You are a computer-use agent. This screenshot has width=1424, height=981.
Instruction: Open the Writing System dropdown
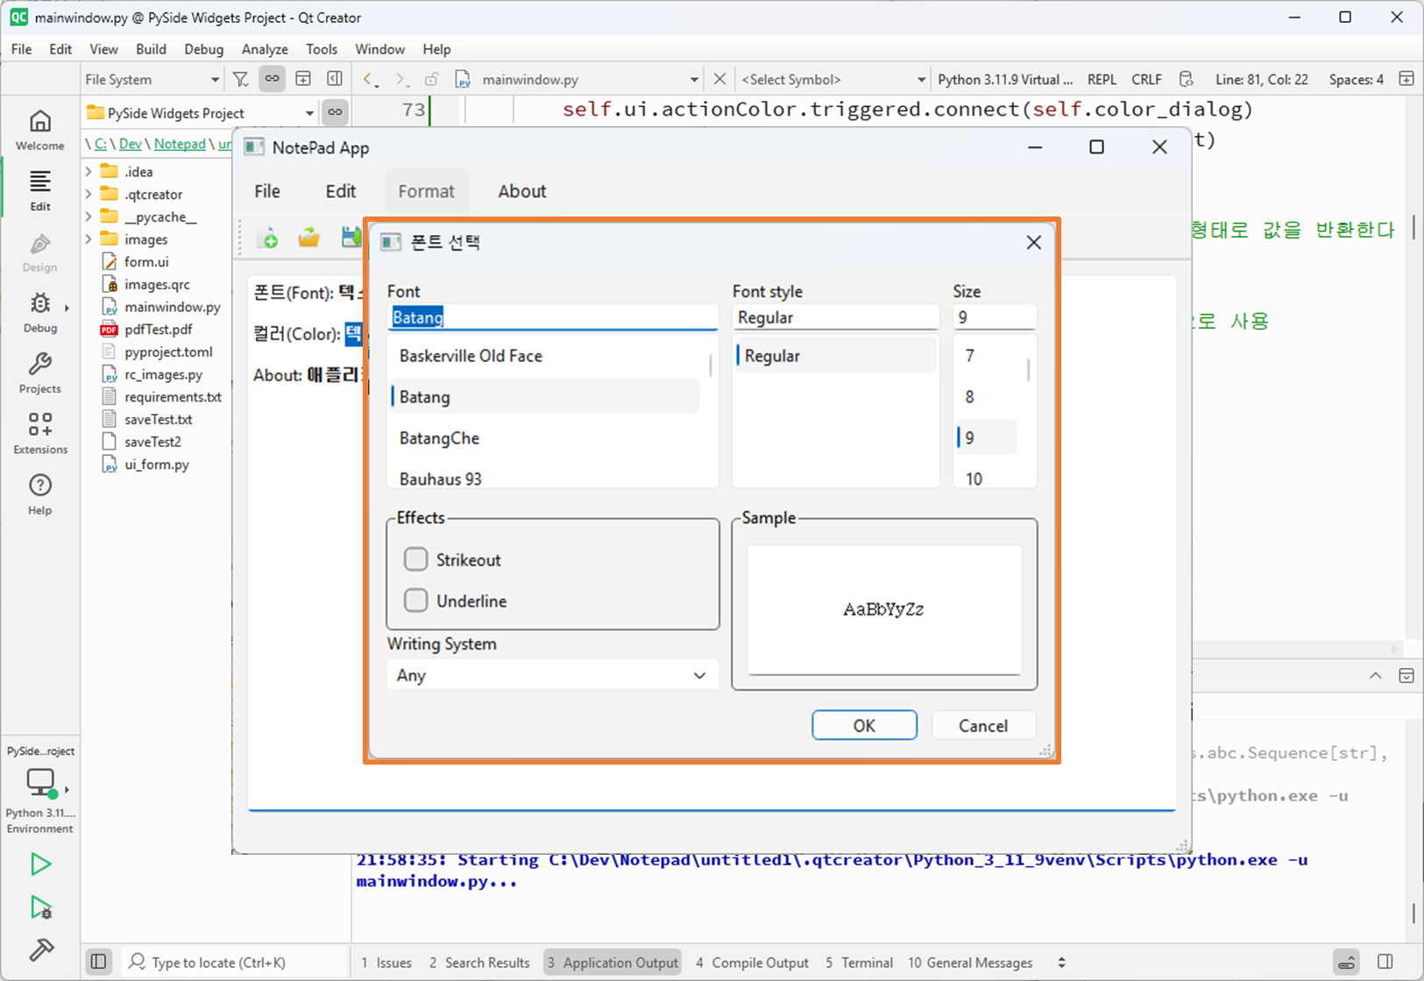552,675
